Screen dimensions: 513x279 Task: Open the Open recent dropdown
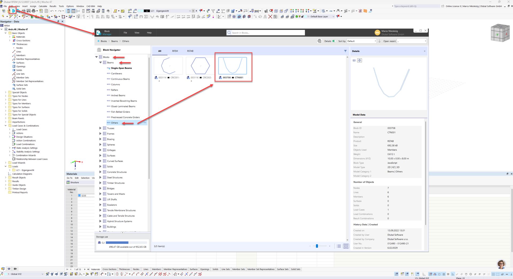pyautogui.click(x=411, y=41)
